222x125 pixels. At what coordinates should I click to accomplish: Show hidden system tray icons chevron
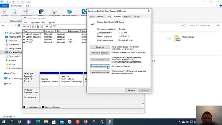coord(179,122)
